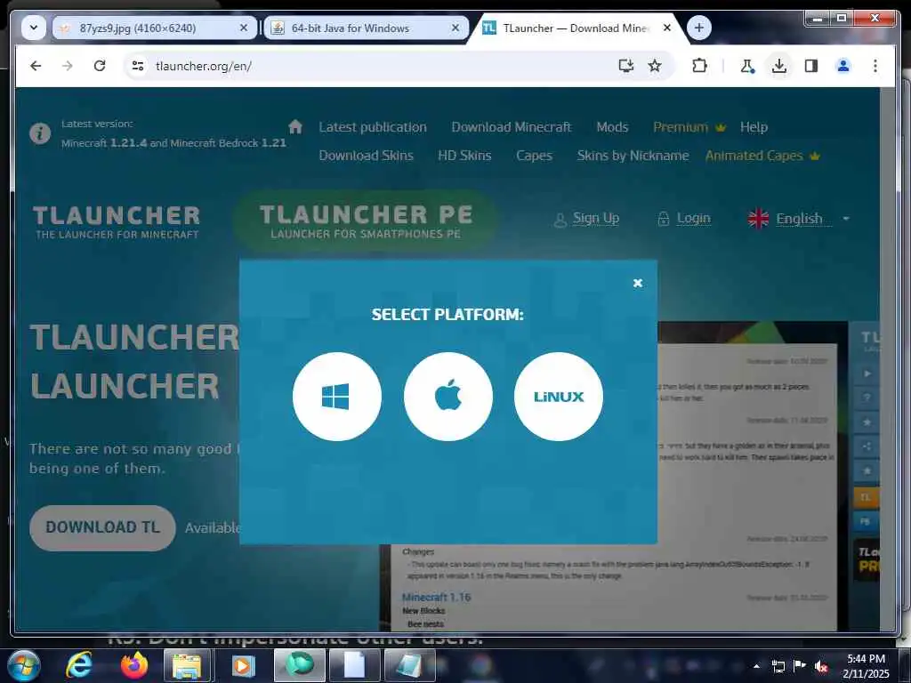The height and width of the screenshot is (683, 911).
Task: Close the Select Platform dialog
Action: 637,283
